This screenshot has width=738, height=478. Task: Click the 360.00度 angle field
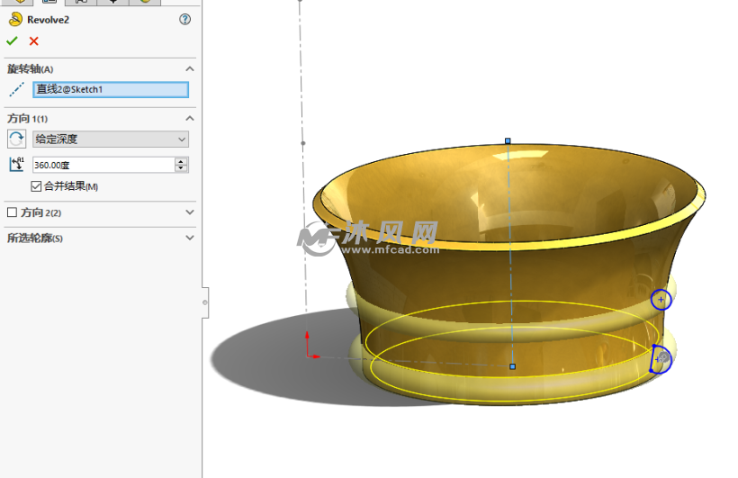click(103, 165)
